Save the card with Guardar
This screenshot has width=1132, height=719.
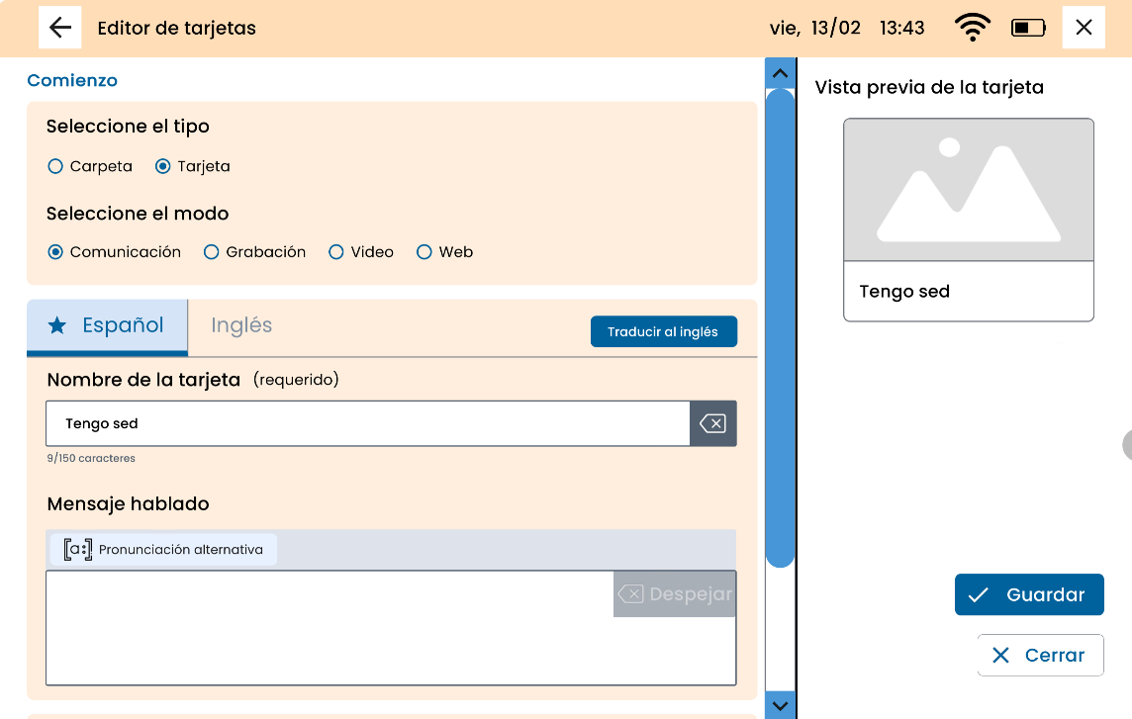pos(1029,594)
